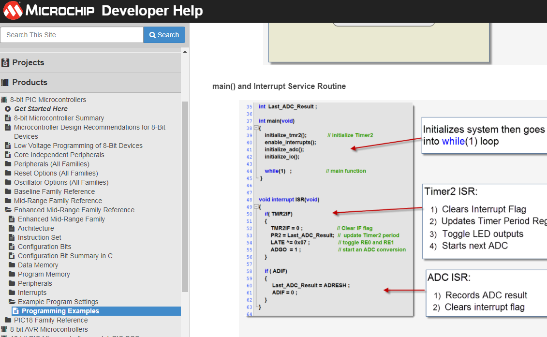The width and height of the screenshot is (547, 337).
Task: Click the main() code listing image
Action: 330,209
